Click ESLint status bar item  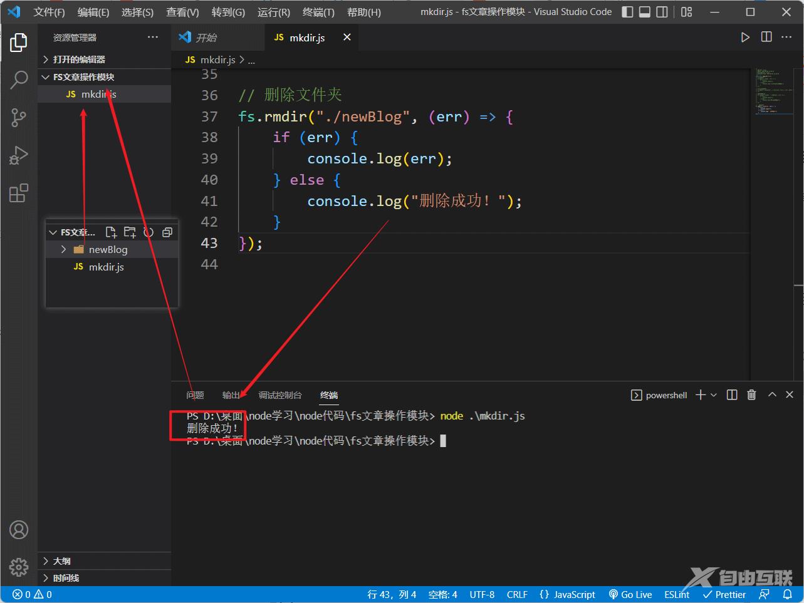pyautogui.click(x=677, y=595)
